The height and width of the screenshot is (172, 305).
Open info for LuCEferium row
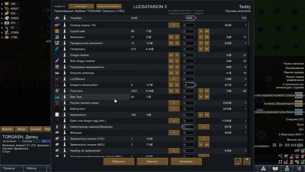pyautogui.click(x=65, y=79)
